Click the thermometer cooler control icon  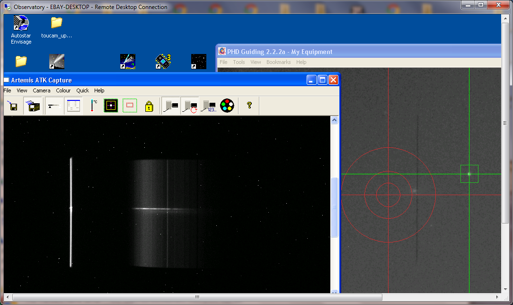pyautogui.click(x=93, y=106)
